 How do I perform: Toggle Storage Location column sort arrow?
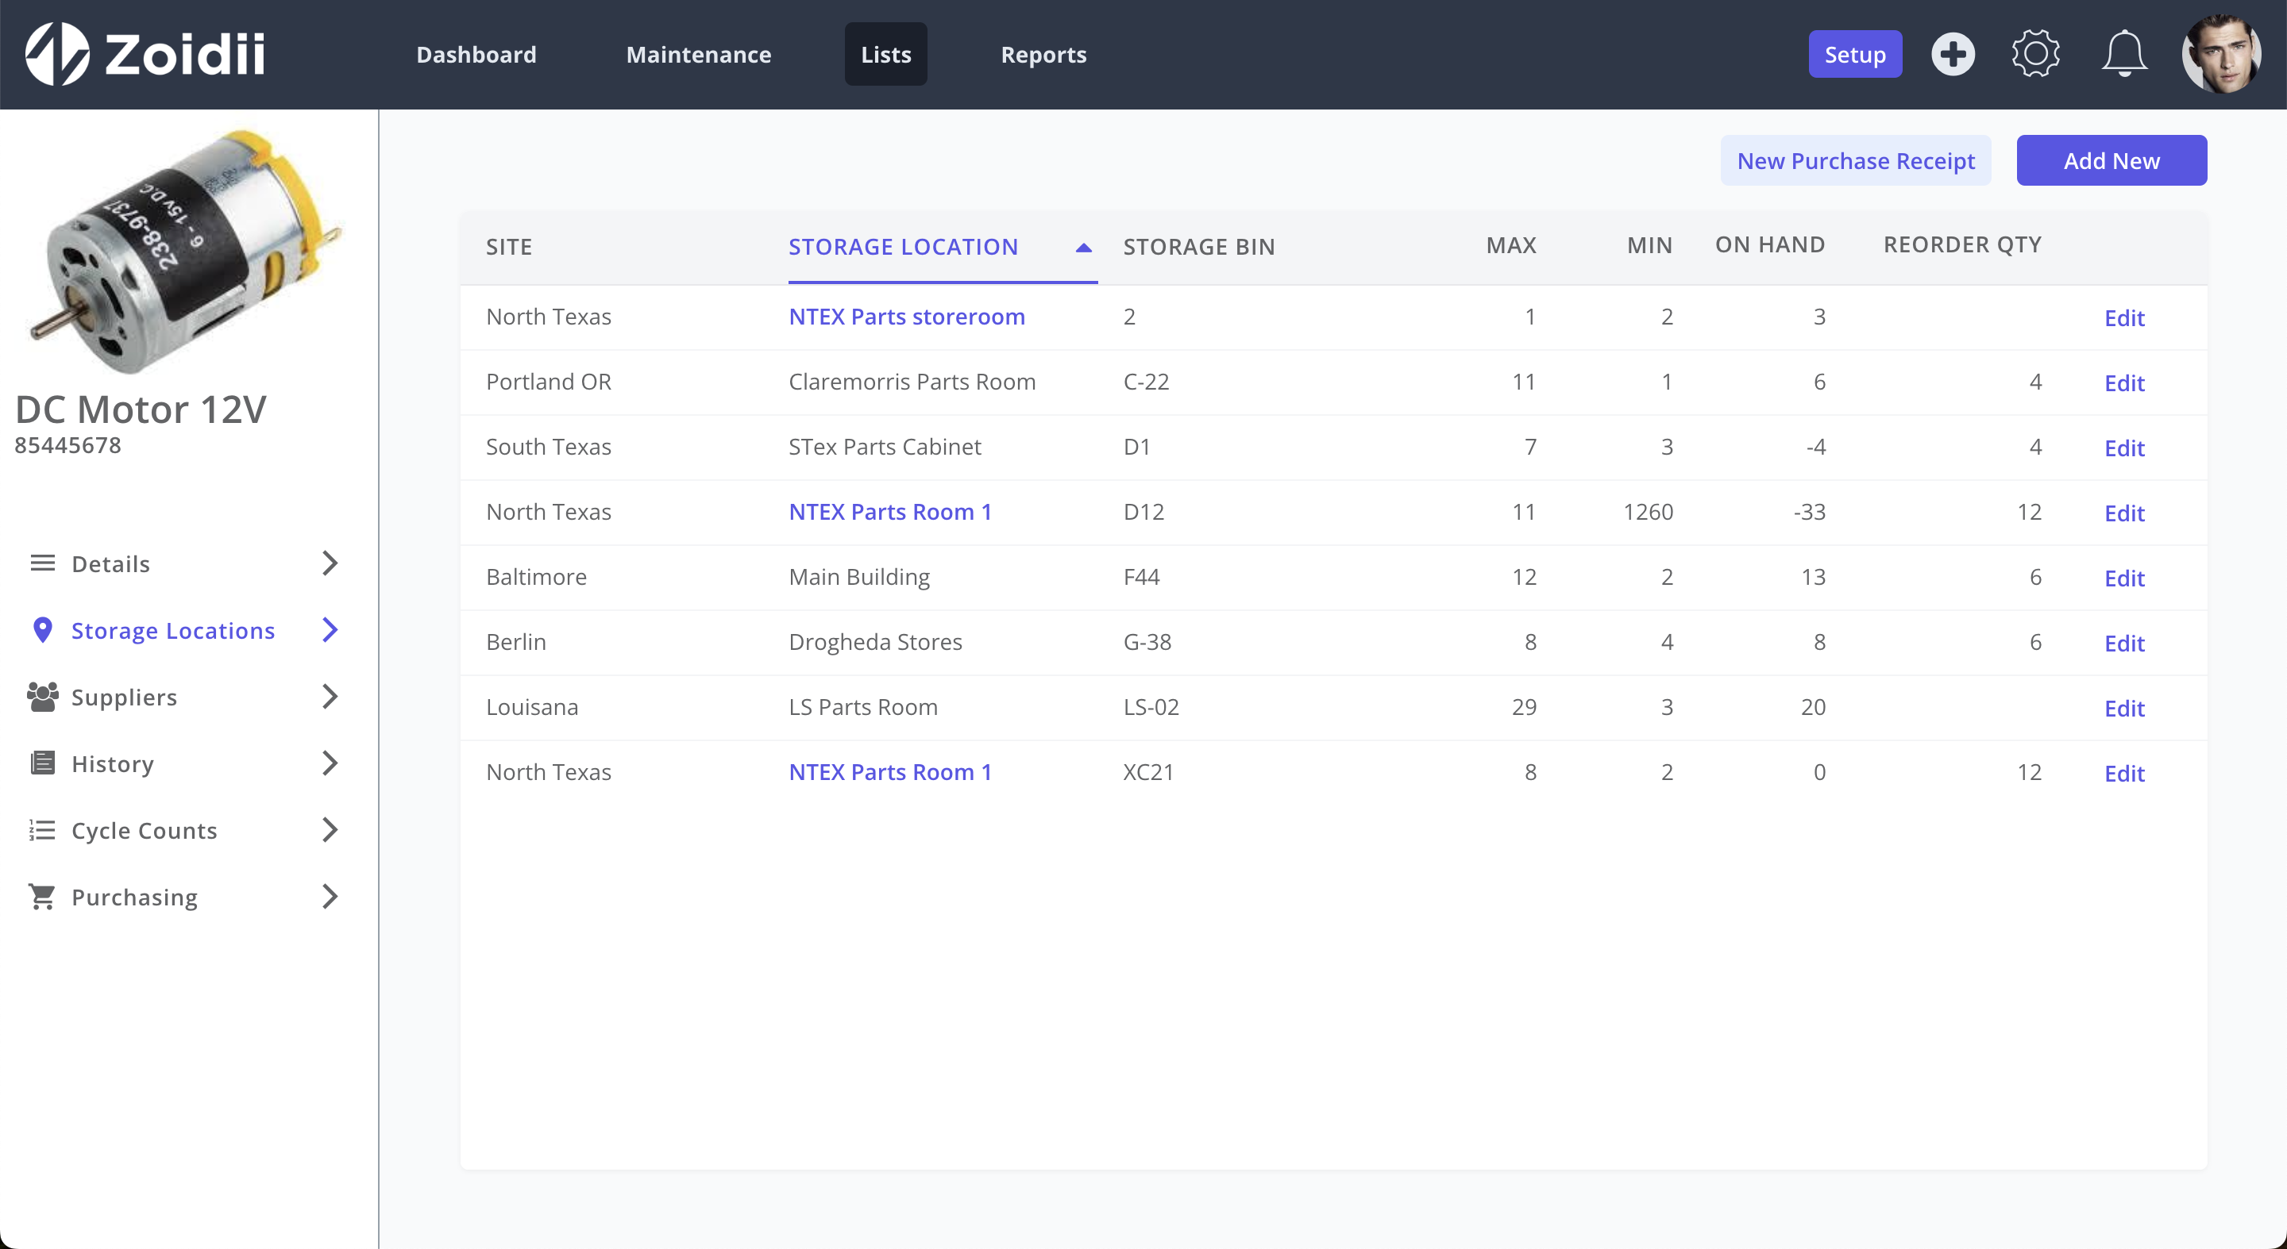point(1083,248)
